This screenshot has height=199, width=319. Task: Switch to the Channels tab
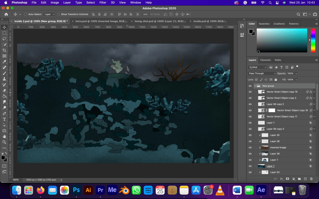[265, 60]
